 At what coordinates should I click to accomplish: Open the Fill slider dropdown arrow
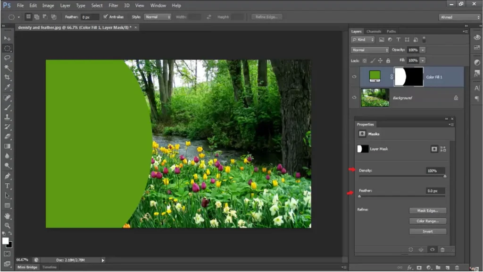coord(423,60)
